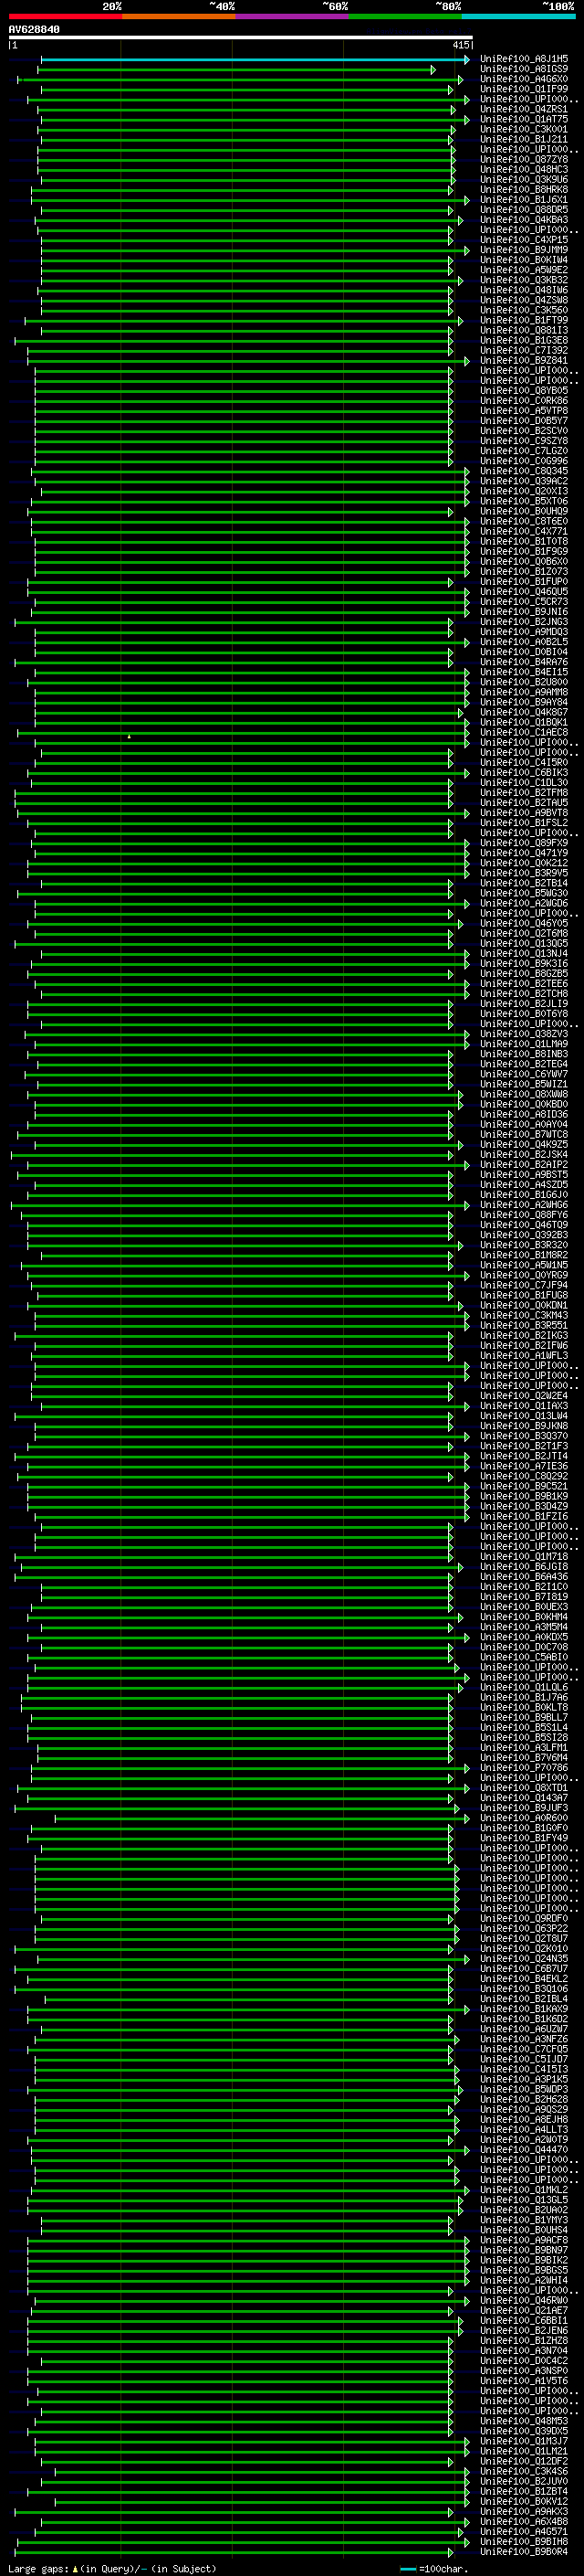Click the orange ~40% identity color bar

(x=179, y=16)
